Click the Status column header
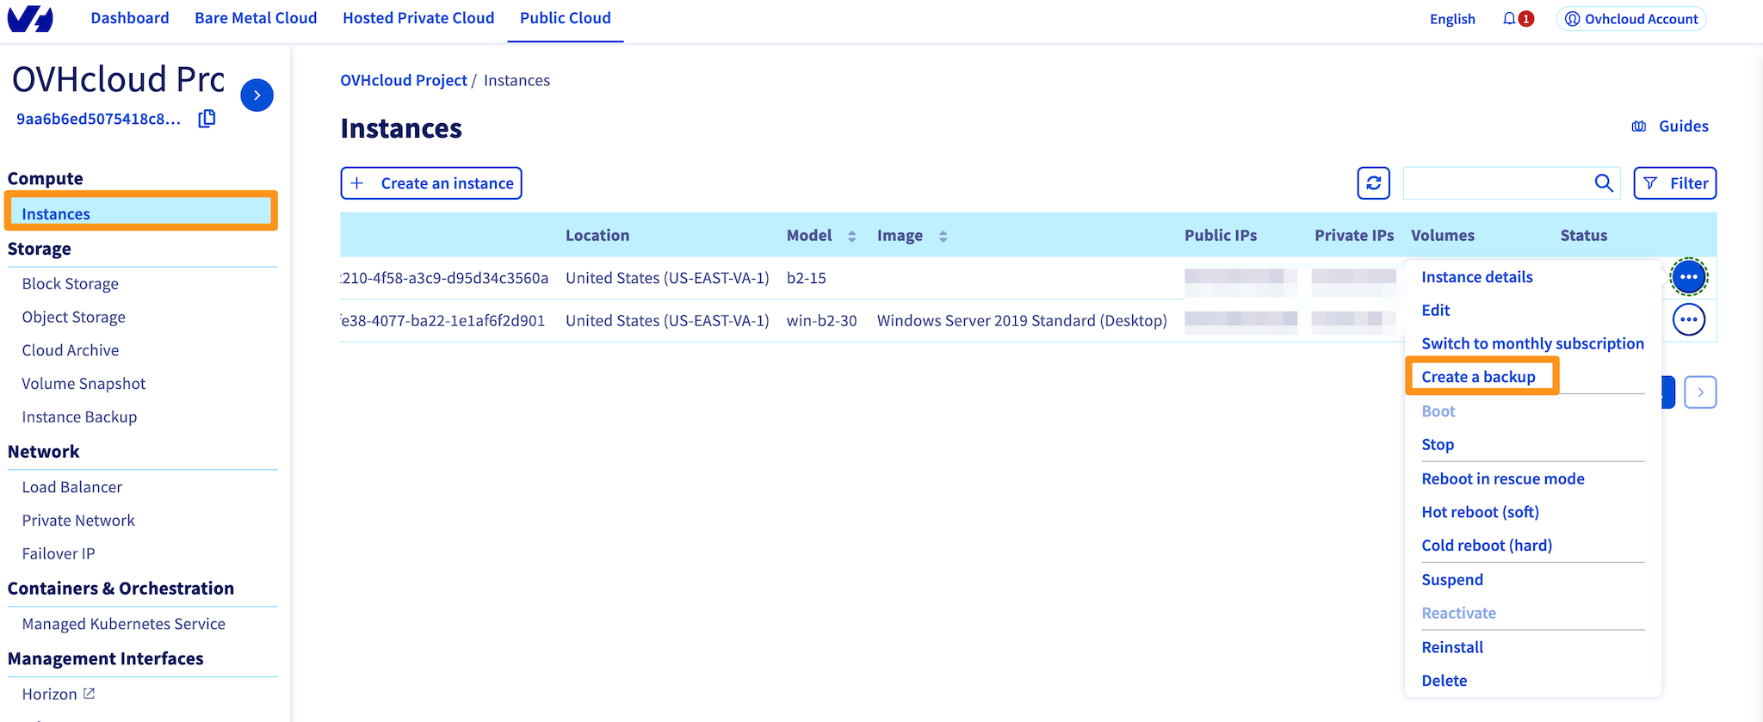This screenshot has width=1763, height=722. click(1584, 236)
